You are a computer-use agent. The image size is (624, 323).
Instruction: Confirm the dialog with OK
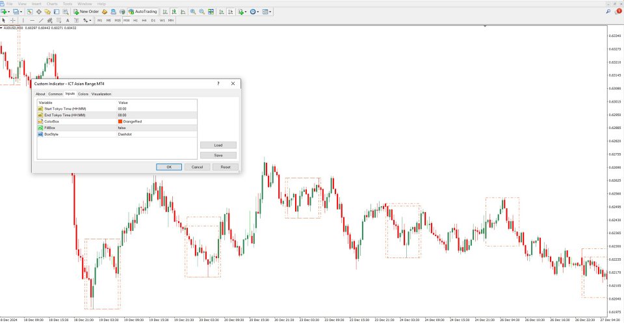pos(169,167)
